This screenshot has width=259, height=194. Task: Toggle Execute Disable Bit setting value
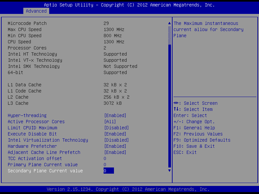point(115,134)
